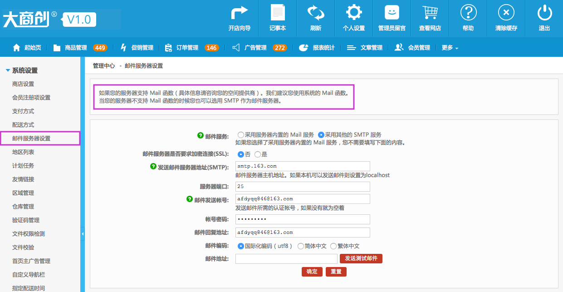Click the clipboard icon beside 订单管理
563x292 pixels.
(x=168, y=47)
